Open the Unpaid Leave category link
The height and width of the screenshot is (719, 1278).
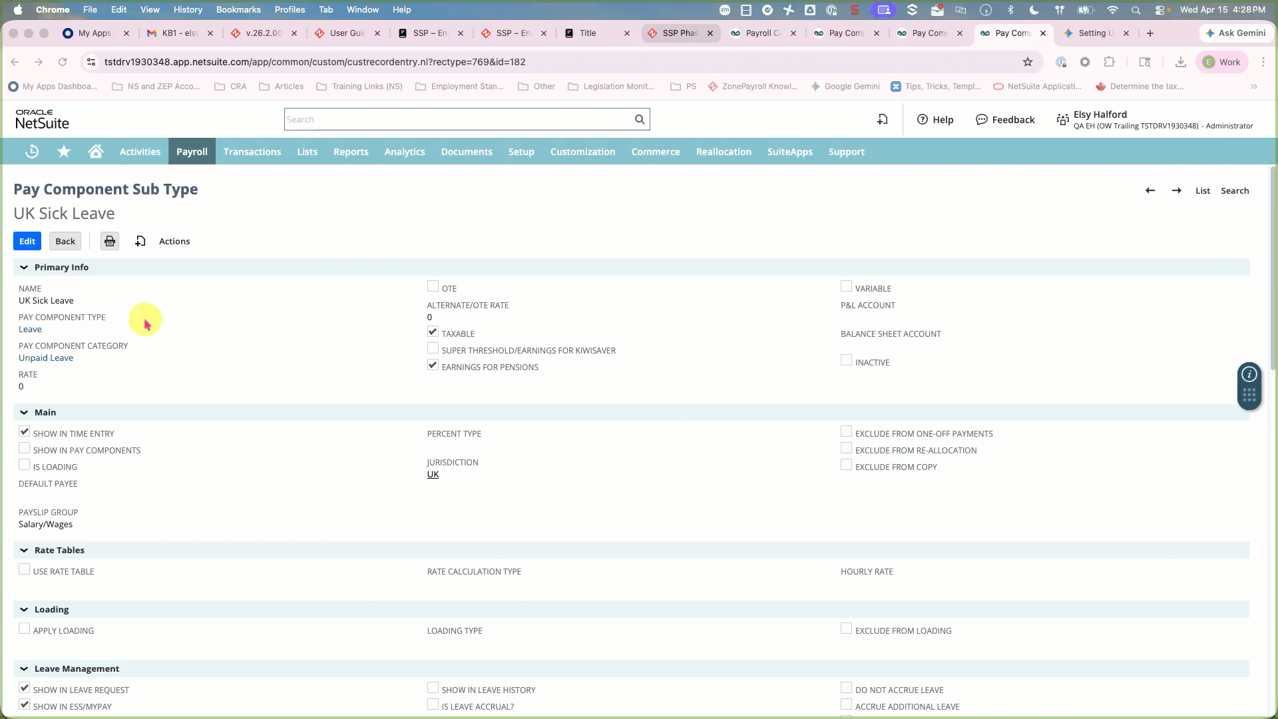[46, 358]
